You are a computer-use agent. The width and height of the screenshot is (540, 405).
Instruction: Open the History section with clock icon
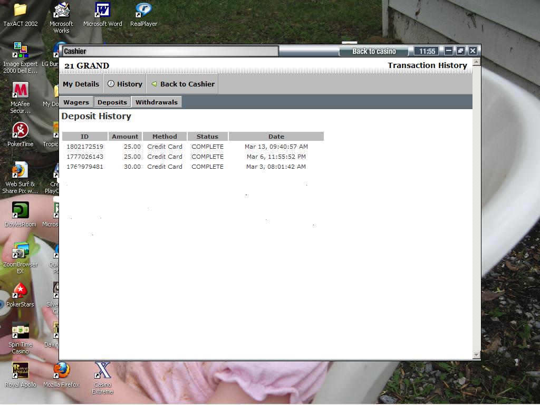pos(124,84)
